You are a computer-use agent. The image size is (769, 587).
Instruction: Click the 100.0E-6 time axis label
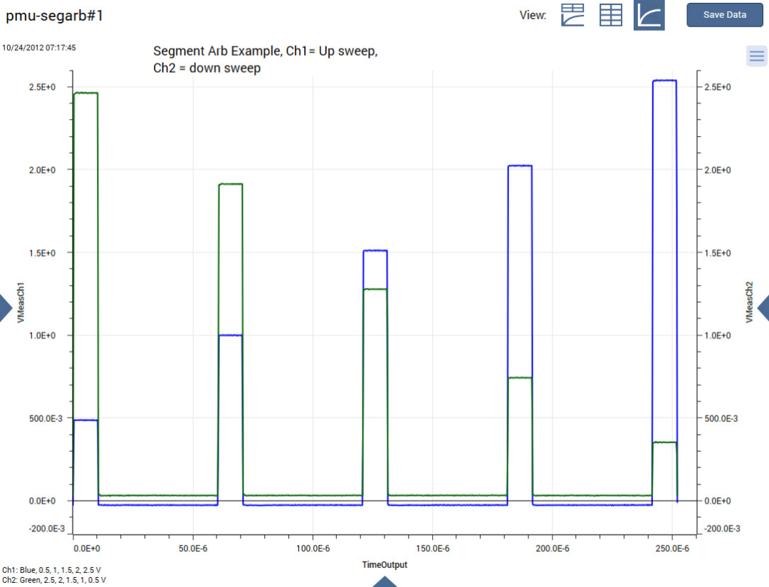point(313,549)
